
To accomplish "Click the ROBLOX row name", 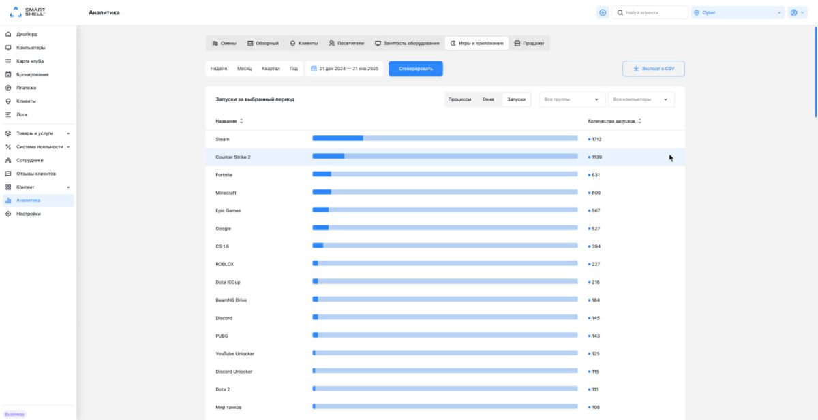I will (224, 264).
